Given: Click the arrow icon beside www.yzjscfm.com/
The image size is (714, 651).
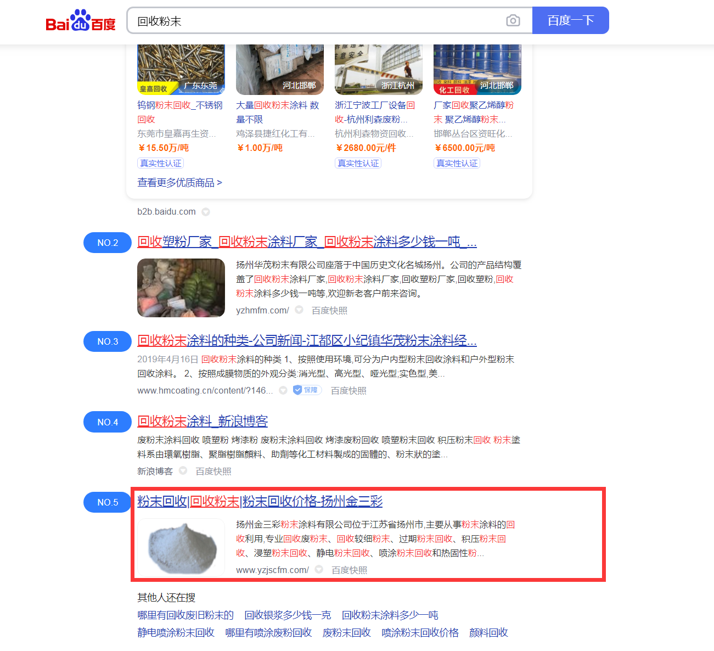Looking at the screenshot, I should click(319, 570).
